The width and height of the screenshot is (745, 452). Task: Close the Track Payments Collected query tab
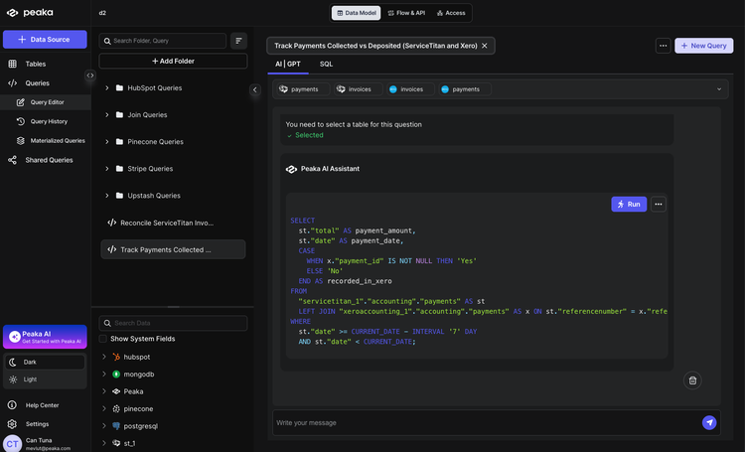[x=485, y=46]
